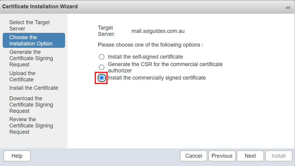Click the commercially signed certificate label text

(x=157, y=78)
